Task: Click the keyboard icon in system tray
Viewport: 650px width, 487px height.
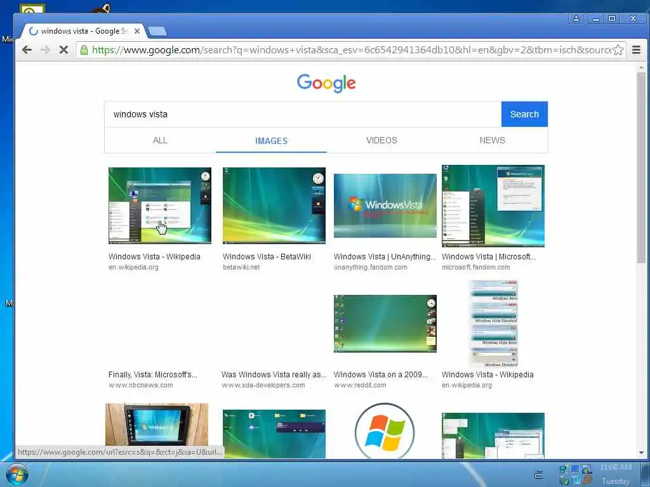Action: 538,474
